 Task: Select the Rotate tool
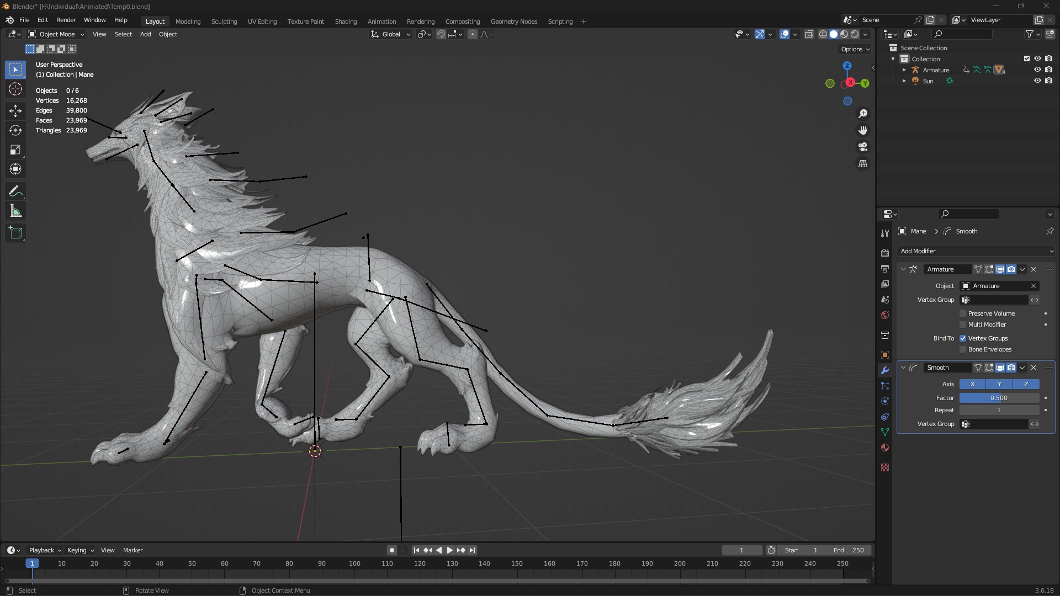pyautogui.click(x=15, y=130)
